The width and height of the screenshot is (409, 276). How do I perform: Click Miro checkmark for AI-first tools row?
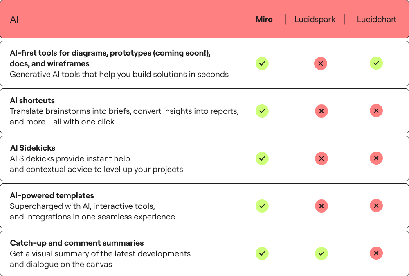pyautogui.click(x=262, y=63)
